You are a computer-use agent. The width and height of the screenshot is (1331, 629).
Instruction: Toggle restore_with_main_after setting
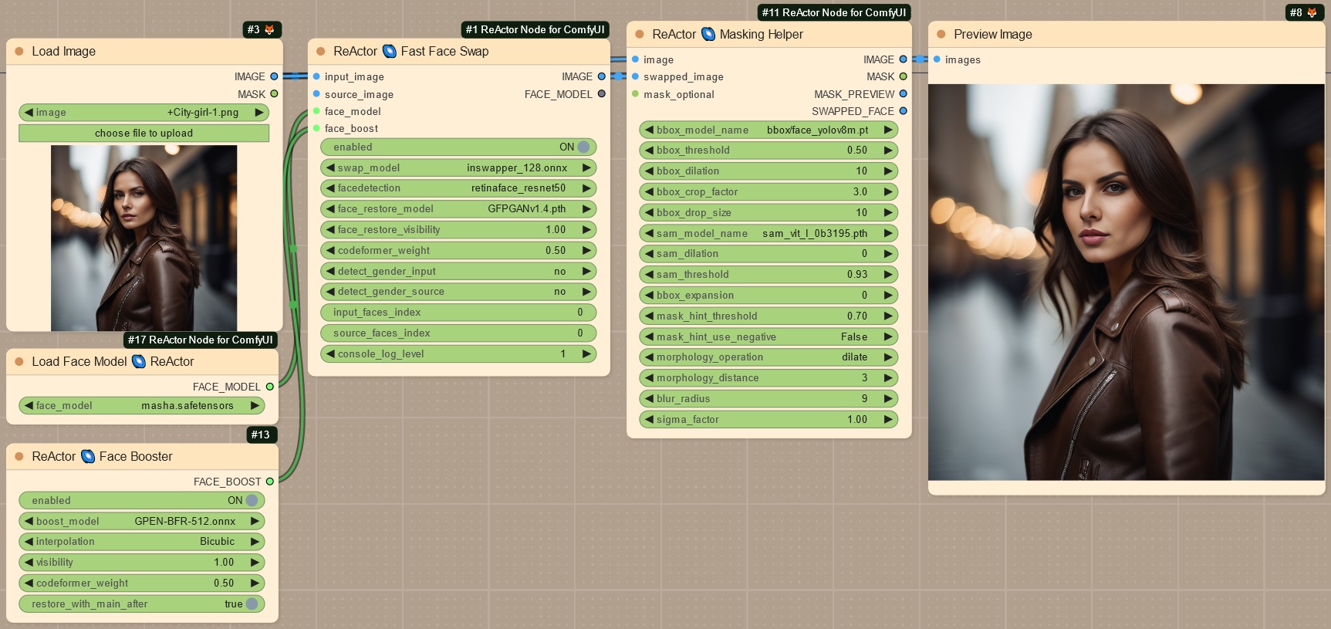252,604
